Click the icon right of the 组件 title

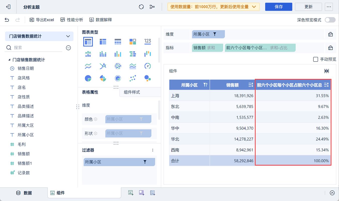(x=326, y=71)
